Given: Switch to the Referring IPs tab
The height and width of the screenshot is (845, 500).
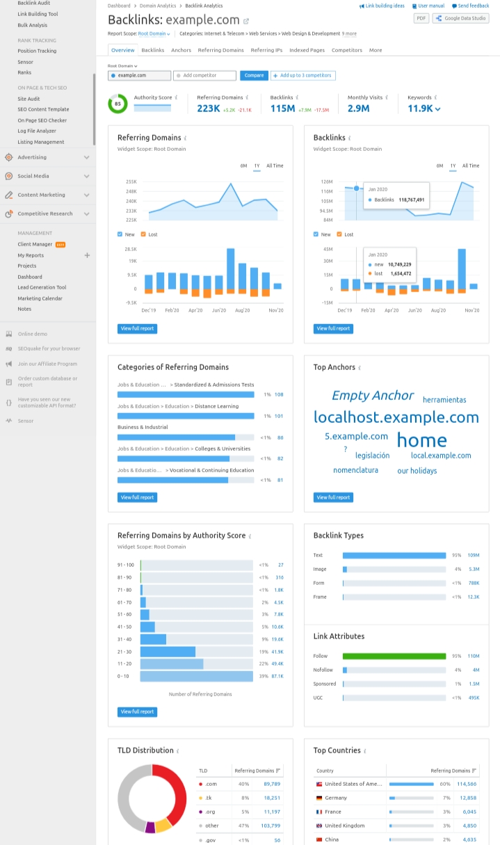Looking at the screenshot, I should (x=266, y=50).
